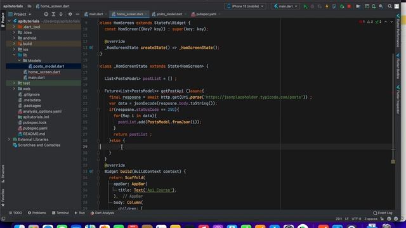Expand the .idea folder
Screen dimensions: 406x228
tap(14, 32)
